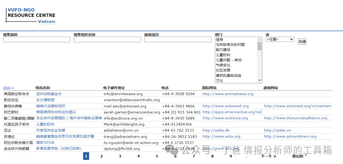Click 最后的 last page link
The width and height of the screenshot is (343, 164).
pos(300,156)
